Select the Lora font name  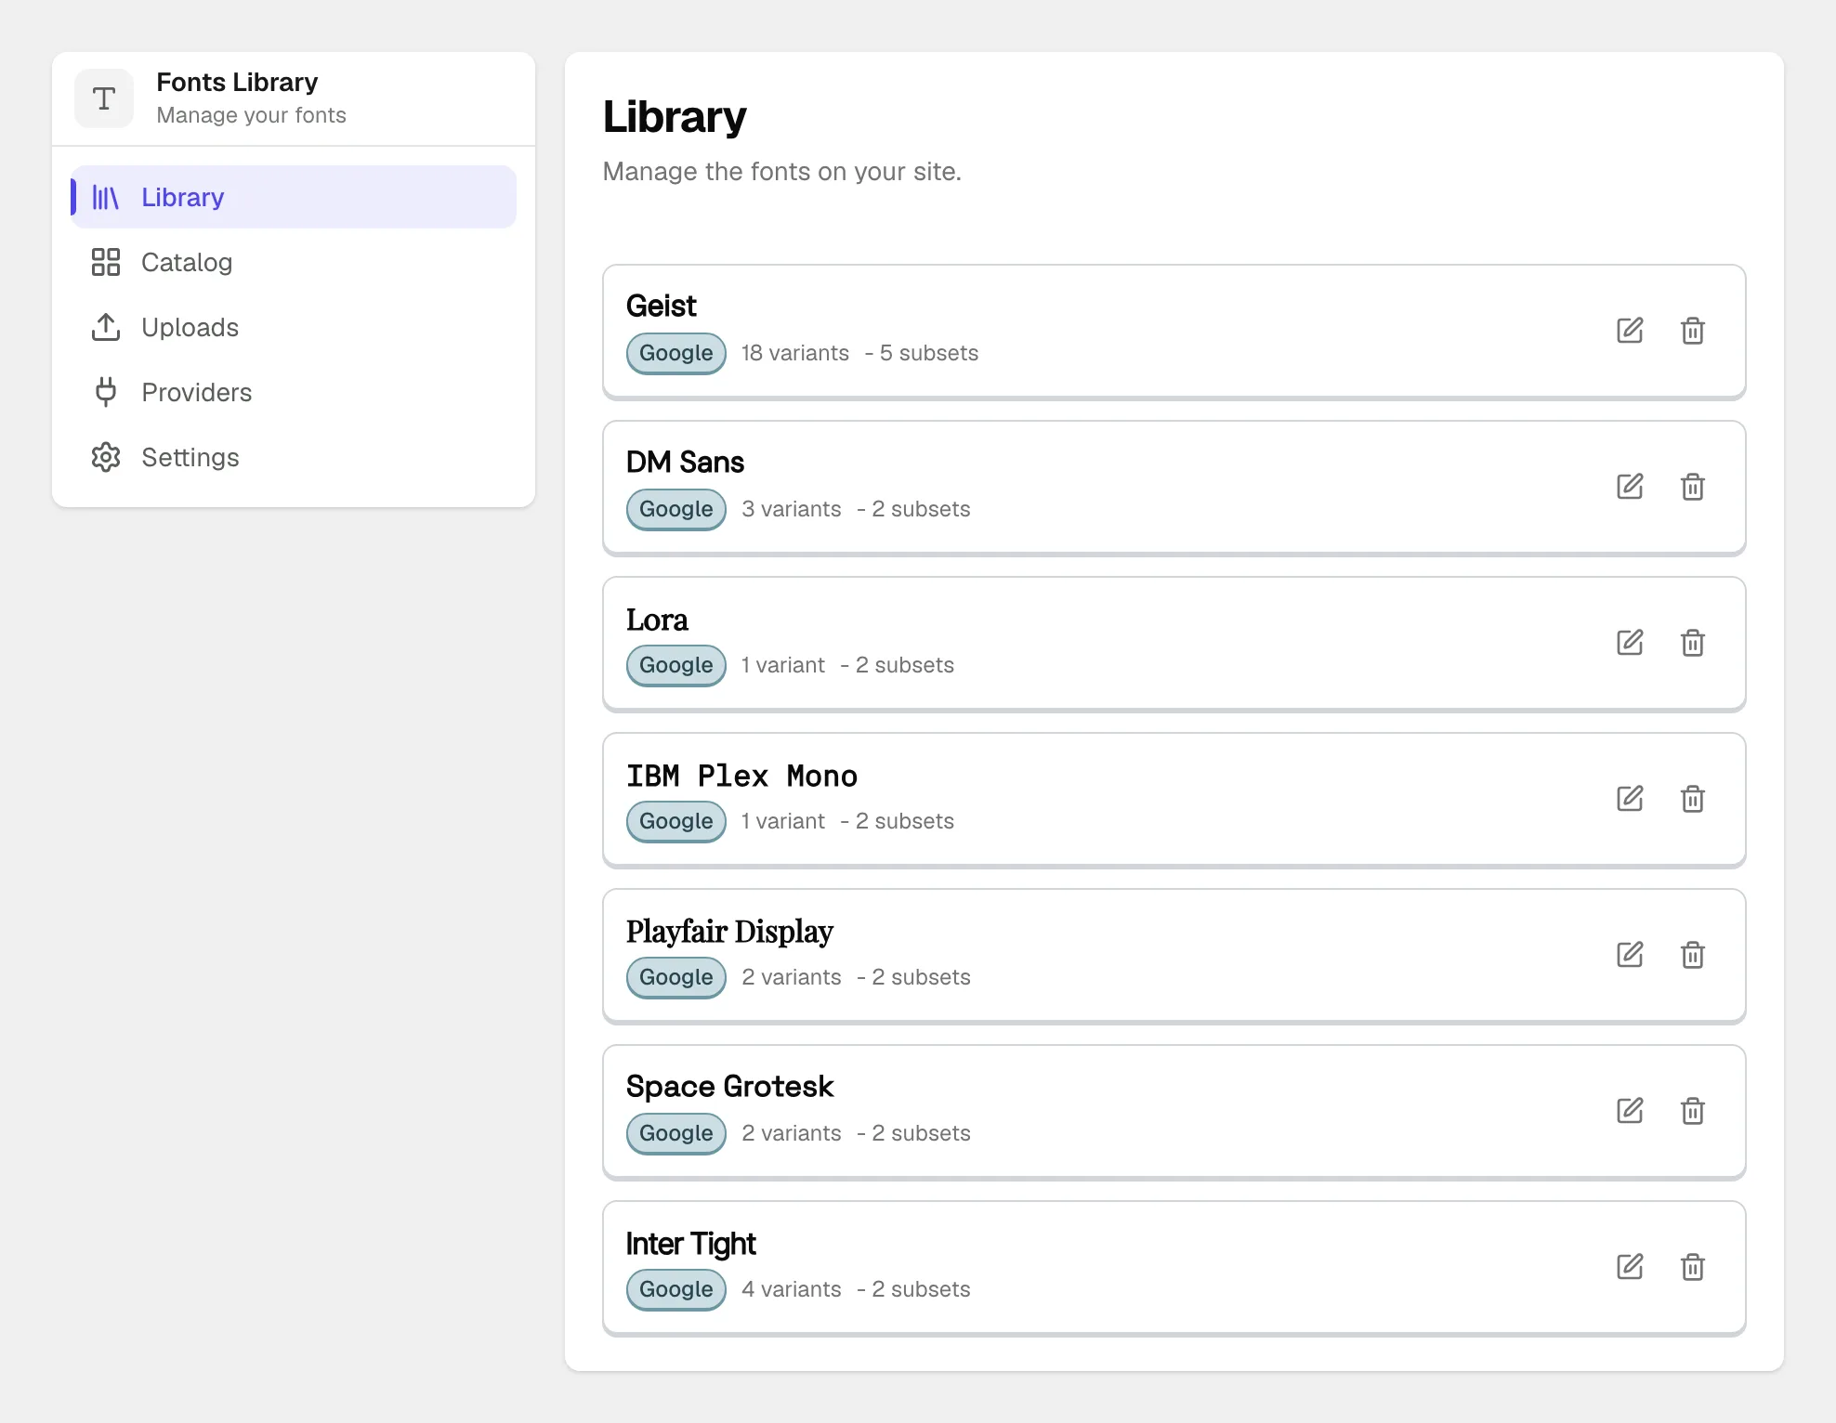657,620
